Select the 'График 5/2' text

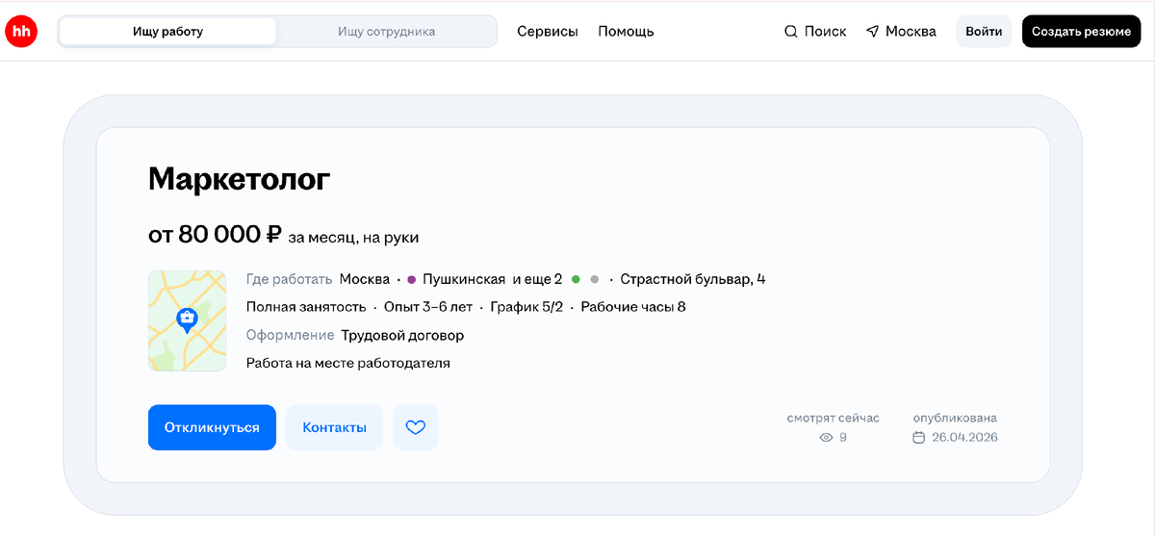(x=526, y=307)
